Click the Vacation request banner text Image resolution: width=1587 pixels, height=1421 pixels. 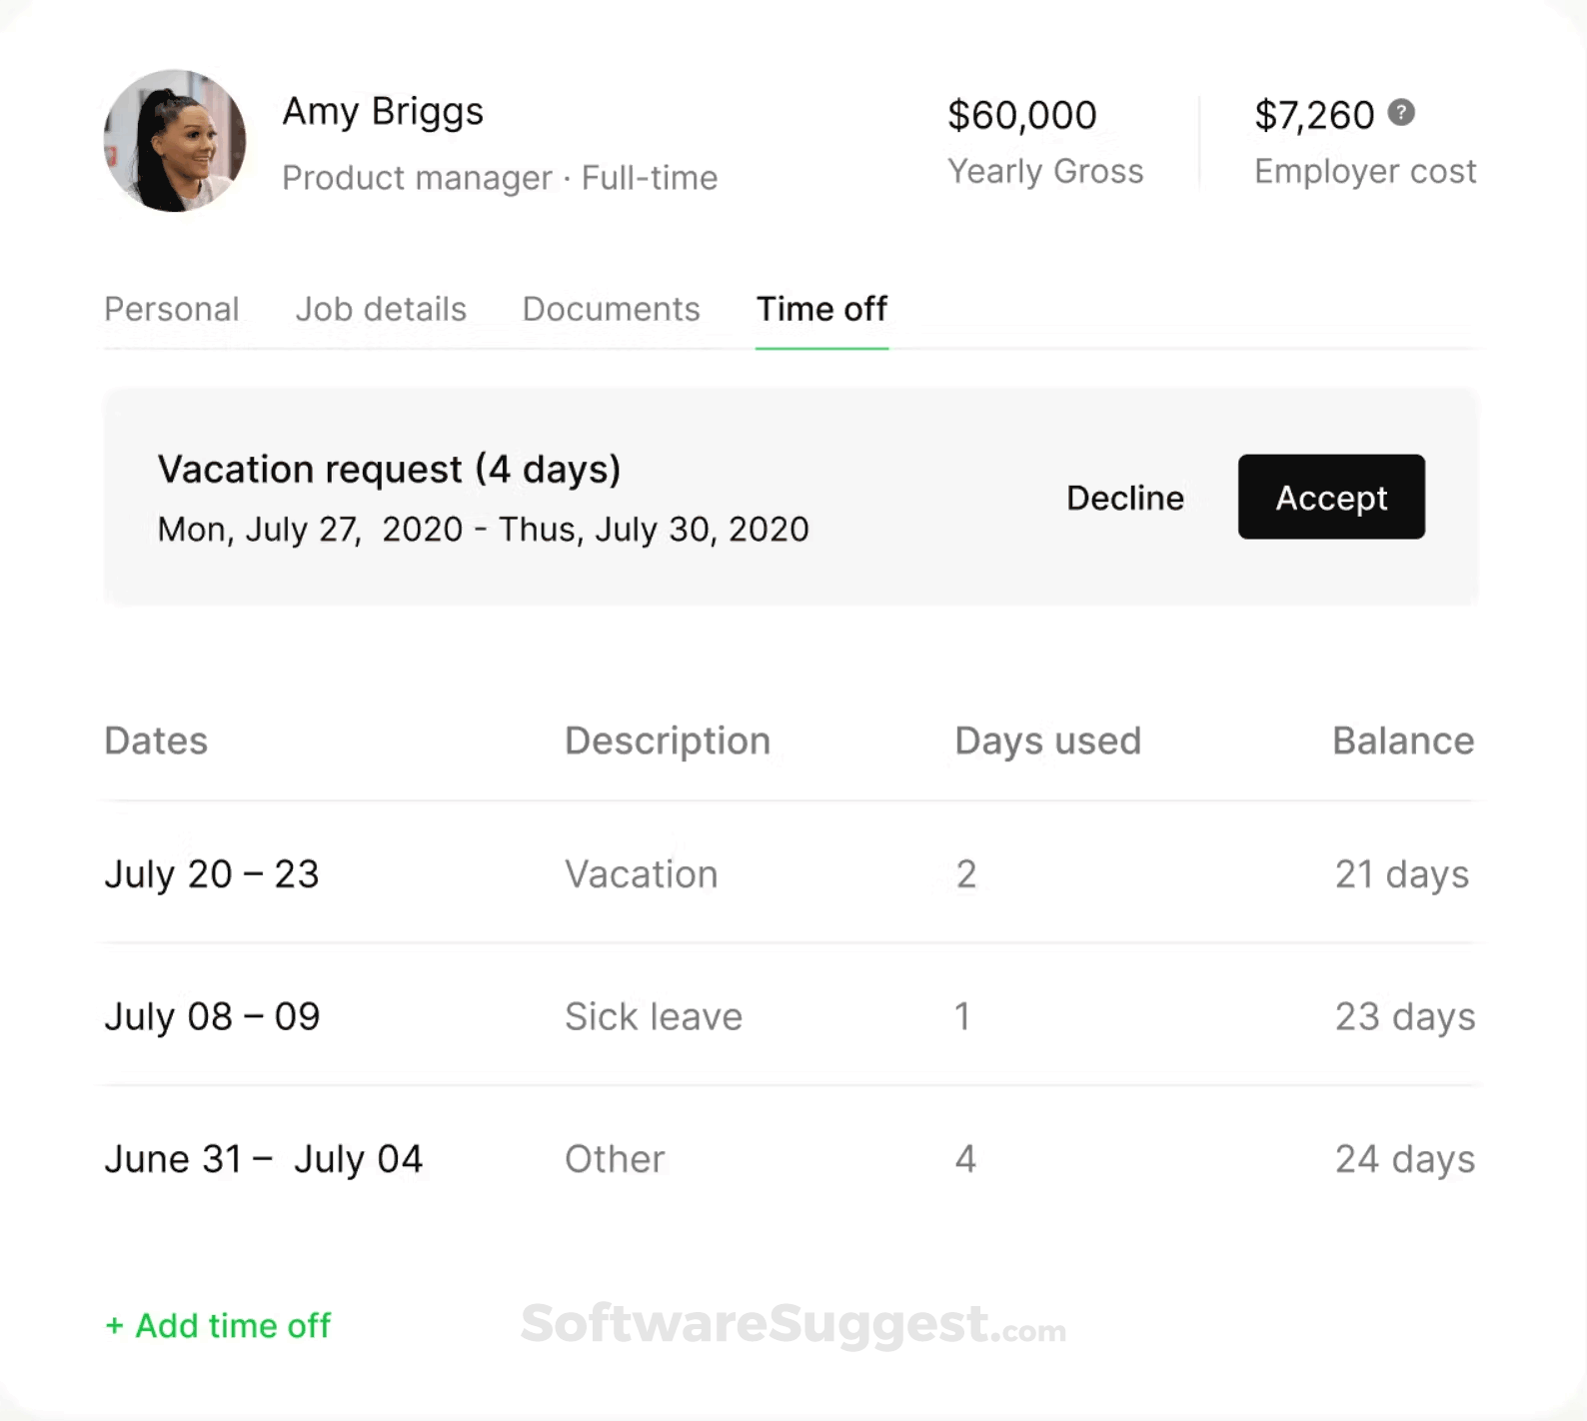389,469
